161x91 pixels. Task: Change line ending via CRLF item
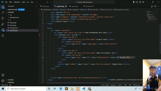[125, 85]
